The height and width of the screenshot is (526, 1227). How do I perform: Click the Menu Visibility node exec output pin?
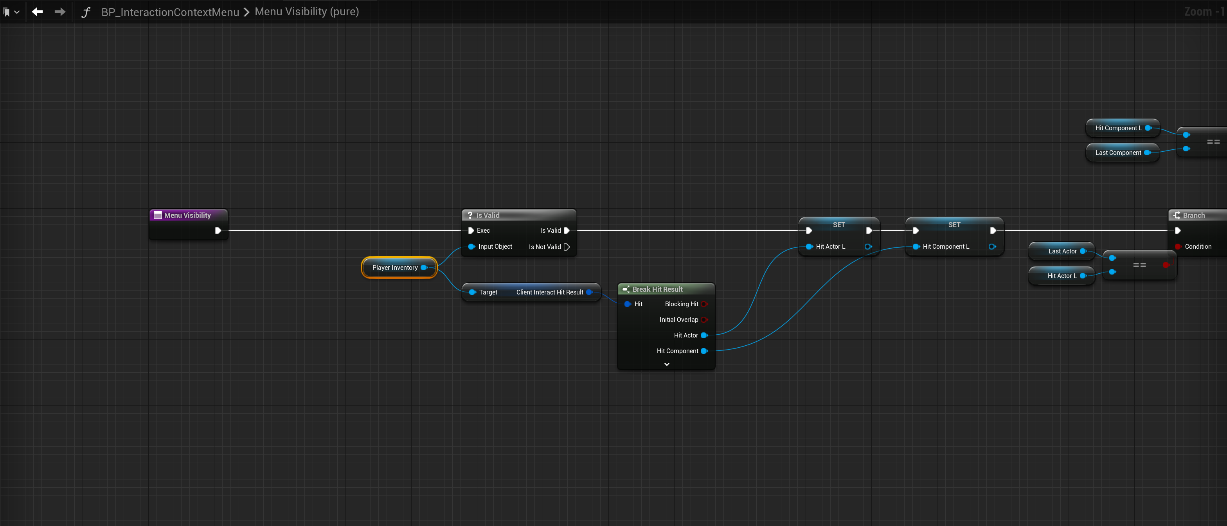coord(218,230)
